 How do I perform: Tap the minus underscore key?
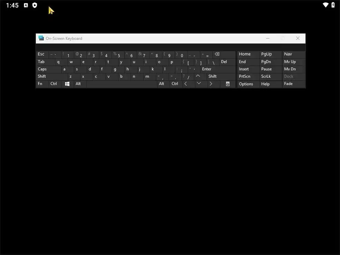click(194, 54)
